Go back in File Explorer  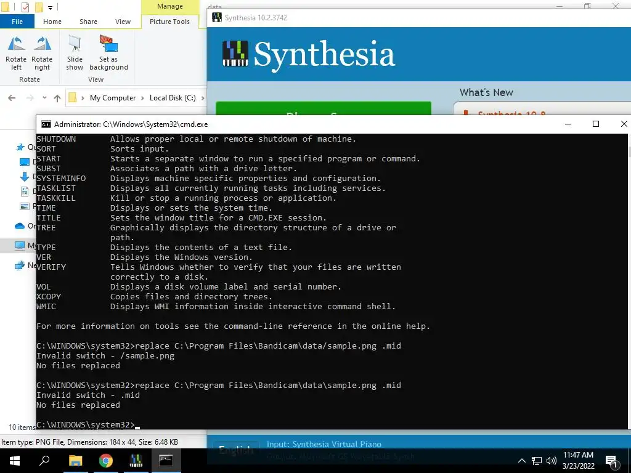click(x=12, y=98)
